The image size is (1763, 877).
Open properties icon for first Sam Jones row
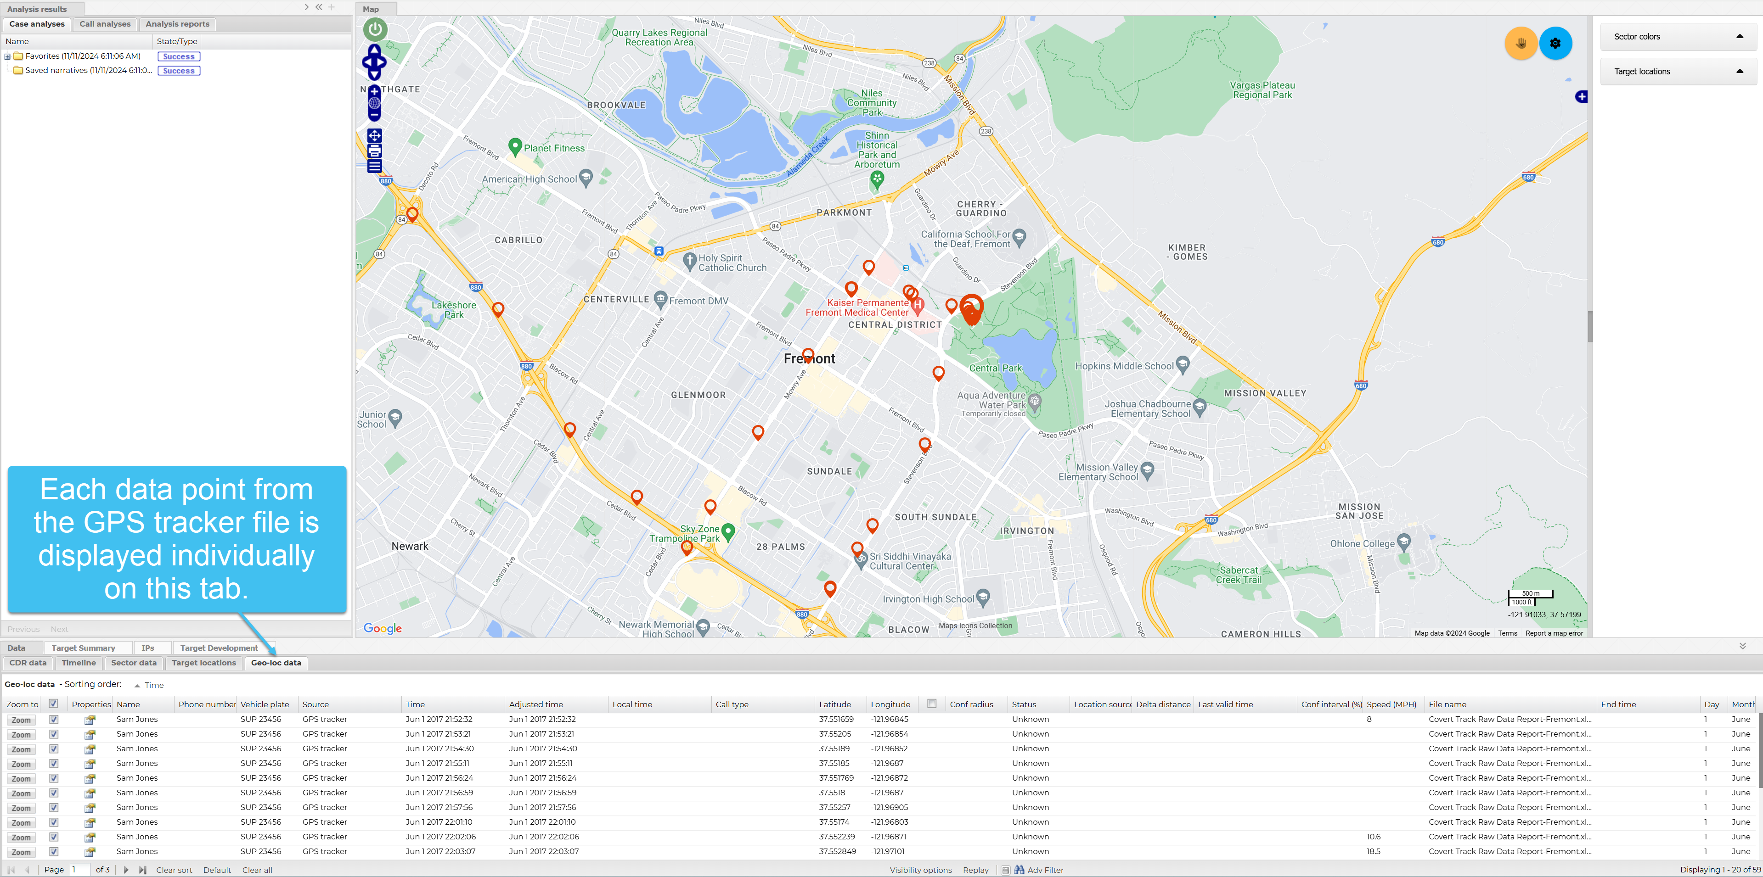[x=90, y=720]
